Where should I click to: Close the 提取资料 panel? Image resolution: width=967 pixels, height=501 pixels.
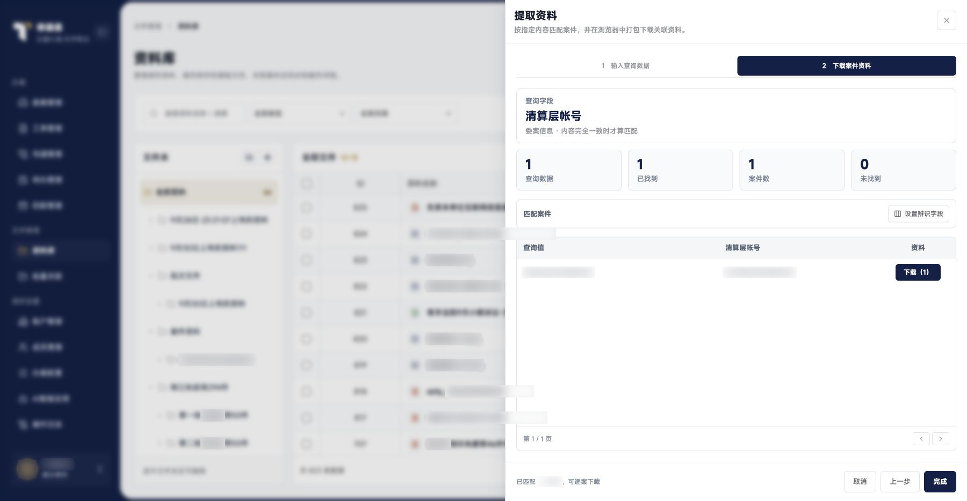[x=946, y=20]
